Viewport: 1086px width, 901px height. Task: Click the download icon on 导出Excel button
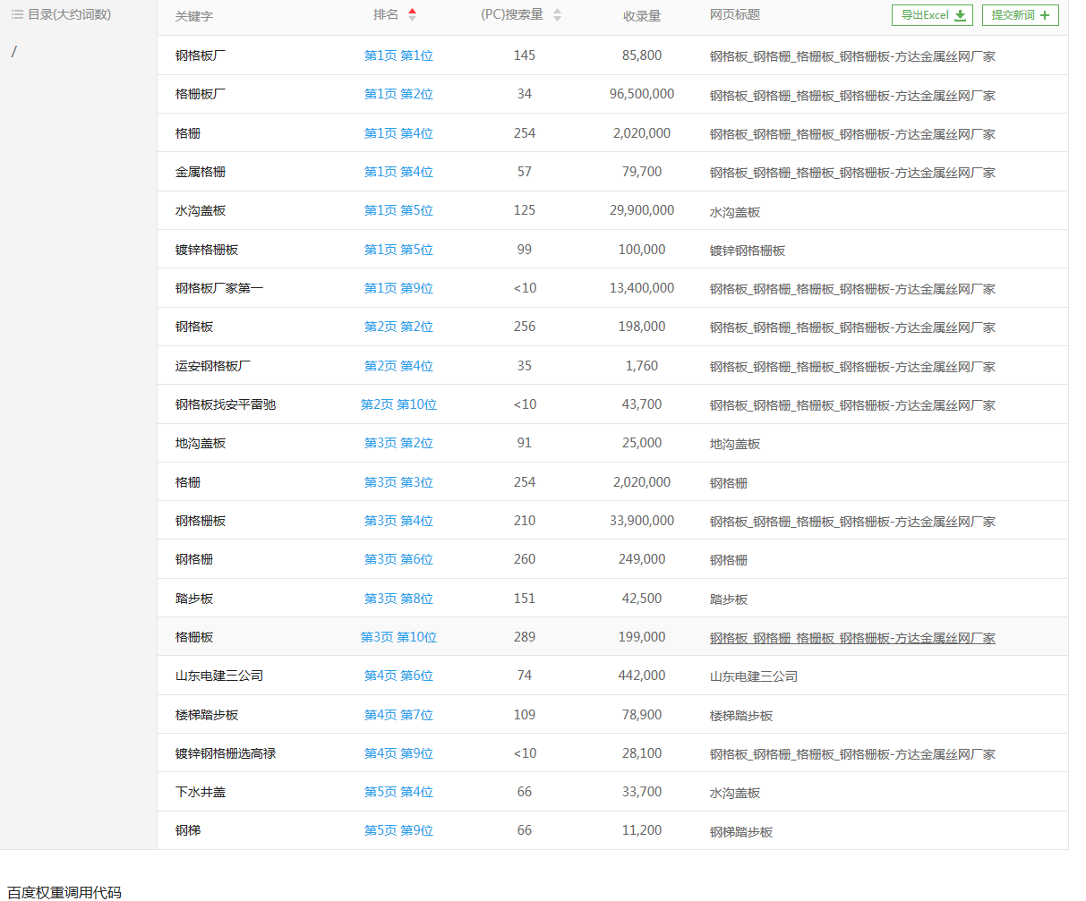(960, 15)
